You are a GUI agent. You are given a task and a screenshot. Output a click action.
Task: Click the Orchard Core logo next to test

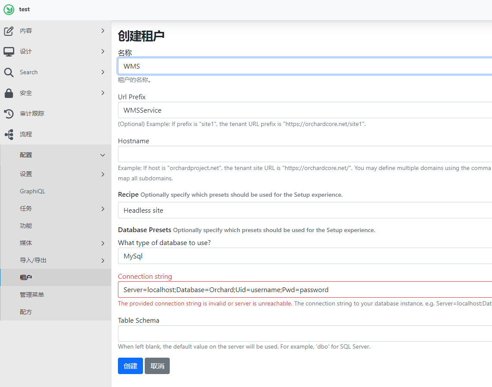8,9
